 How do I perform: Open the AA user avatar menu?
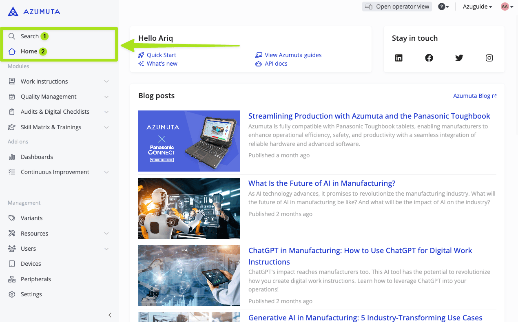coord(507,7)
